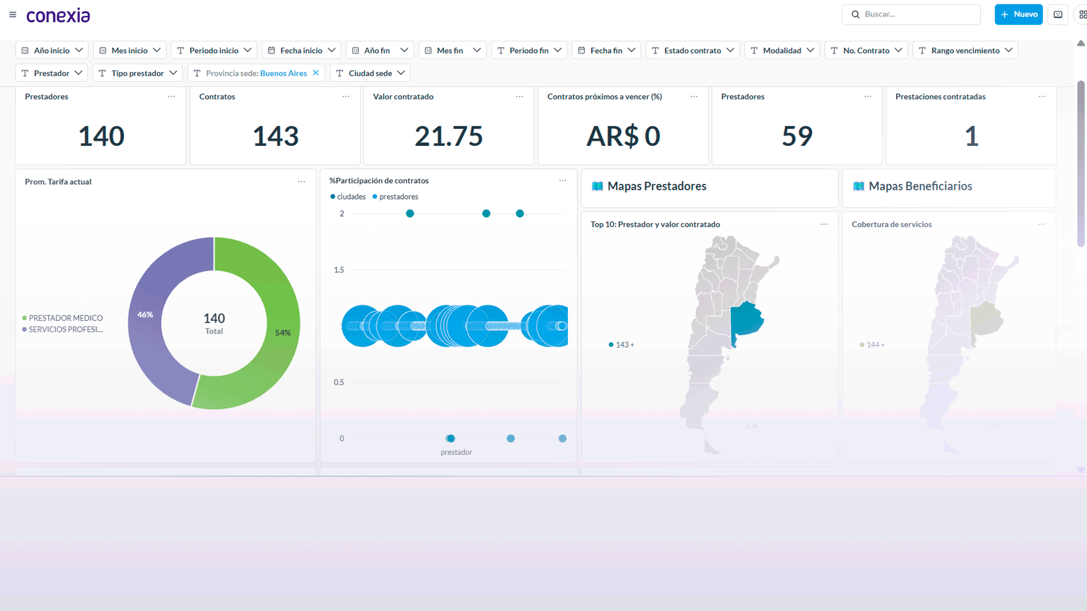Screen dimensions: 1087x611
Task: Open the chat icon next to Nuevo
Action: point(1058,15)
